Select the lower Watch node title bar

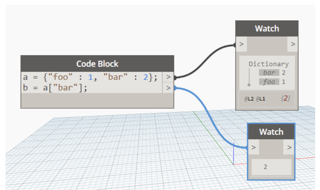pyautogui.click(x=271, y=132)
